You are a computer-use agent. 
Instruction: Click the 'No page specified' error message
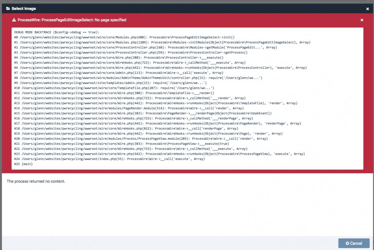tap(72, 20)
